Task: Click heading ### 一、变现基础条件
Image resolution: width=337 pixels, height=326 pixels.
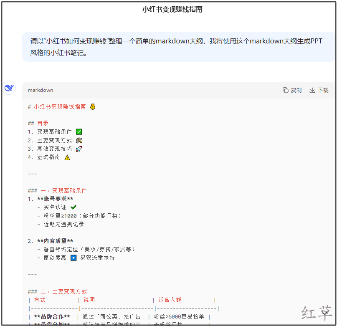Action: click(x=57, y=190)
